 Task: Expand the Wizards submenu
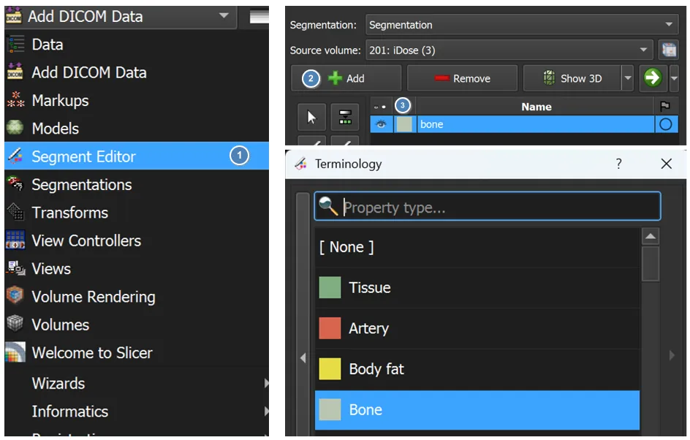137,383
